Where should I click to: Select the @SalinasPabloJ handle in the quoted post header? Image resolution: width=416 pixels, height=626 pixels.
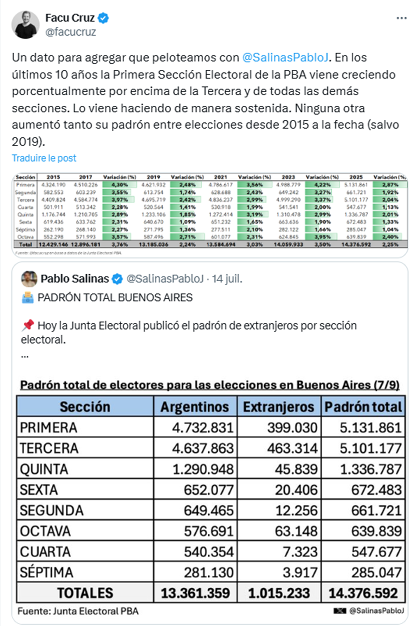(165, 278)
